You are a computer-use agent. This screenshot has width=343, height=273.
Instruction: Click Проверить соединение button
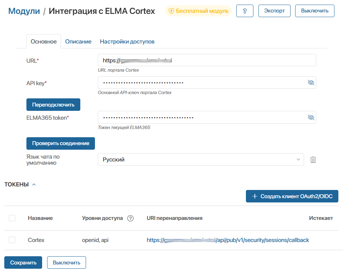(60, 143)
